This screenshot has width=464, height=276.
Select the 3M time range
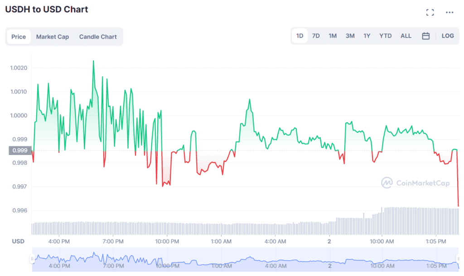[x=350, y=36]
